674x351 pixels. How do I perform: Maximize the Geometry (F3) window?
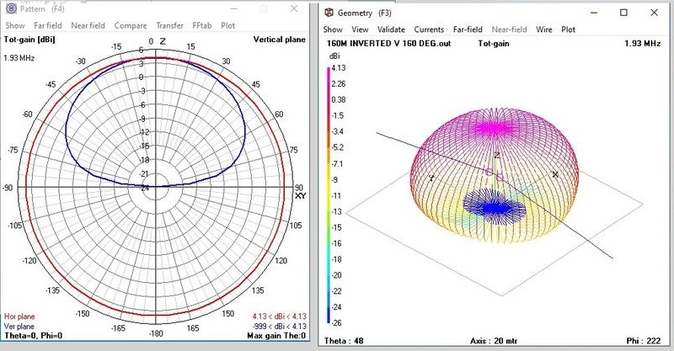click(623, 13)
